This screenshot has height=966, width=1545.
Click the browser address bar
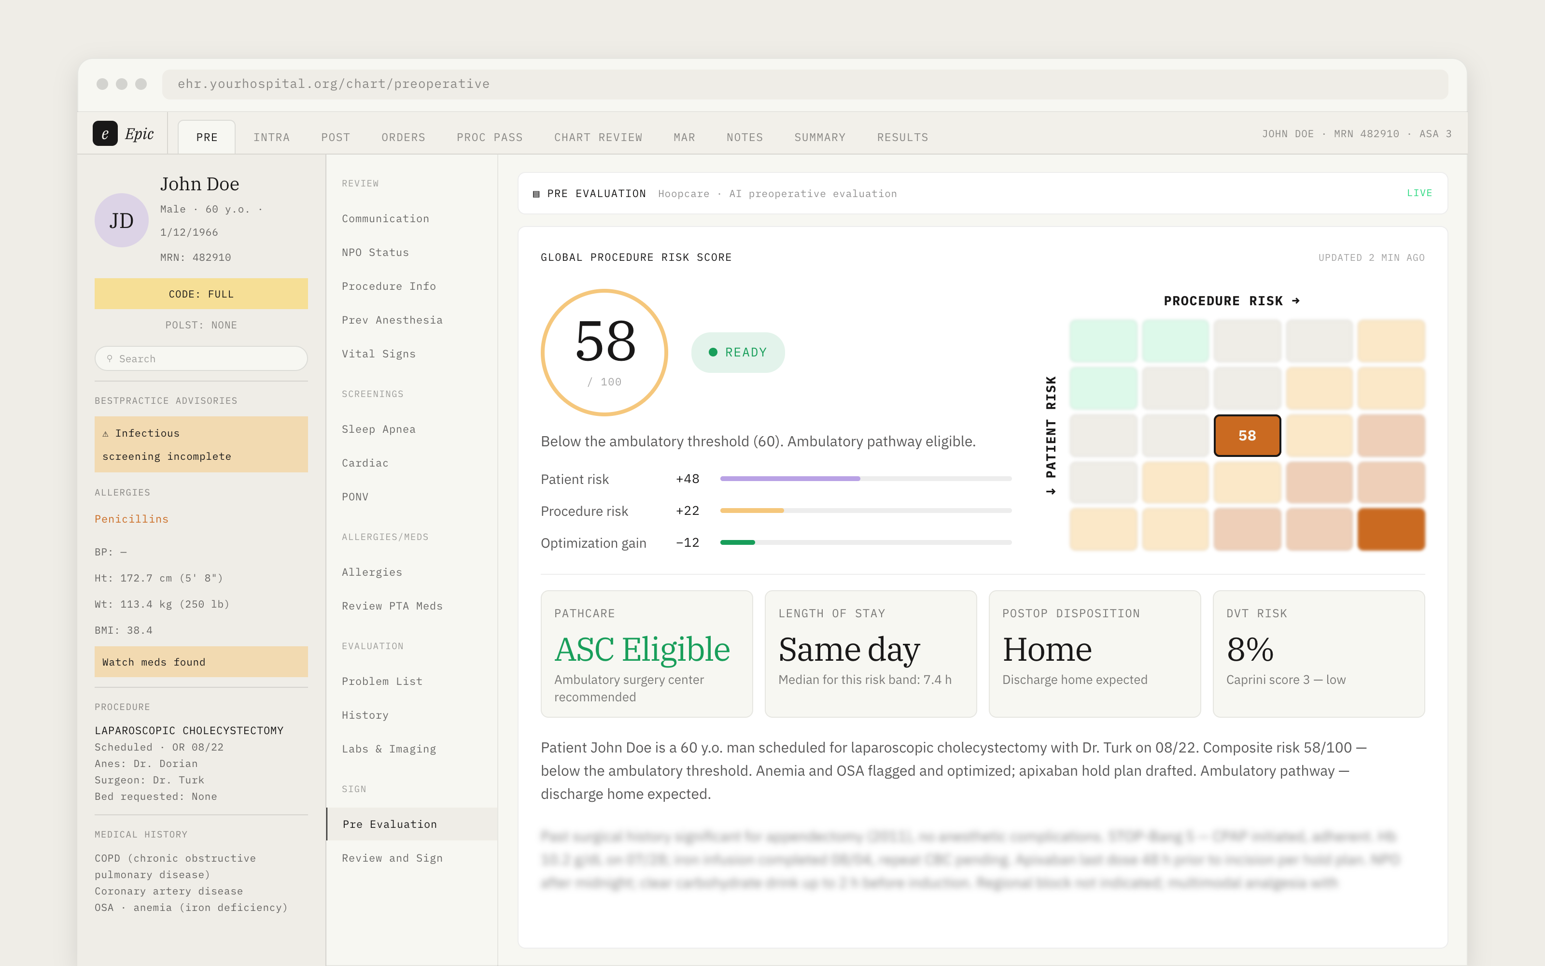pos(804,85)
